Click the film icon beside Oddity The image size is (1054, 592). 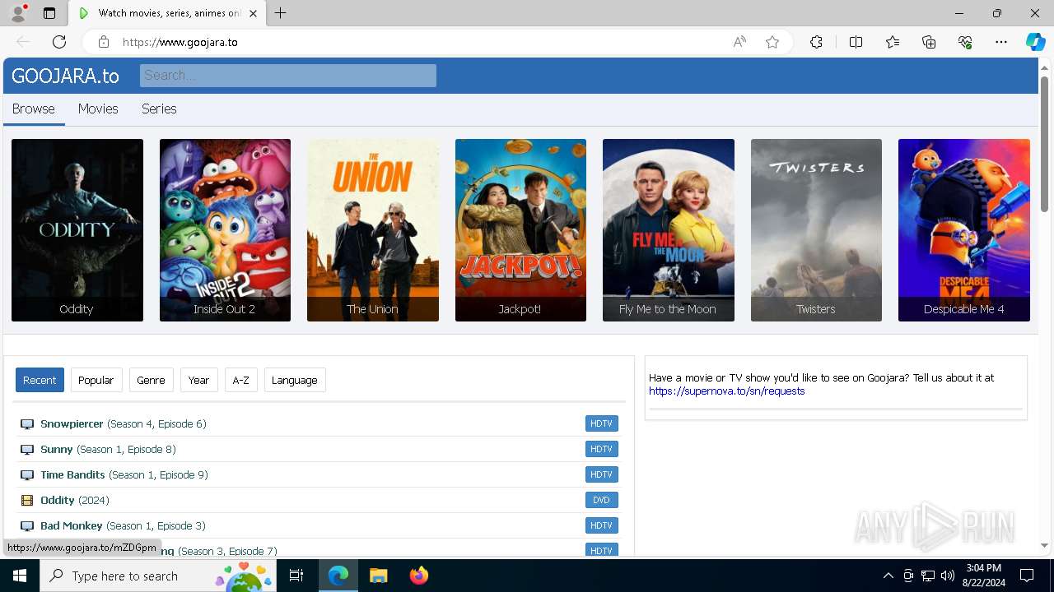tap(27, 500)
